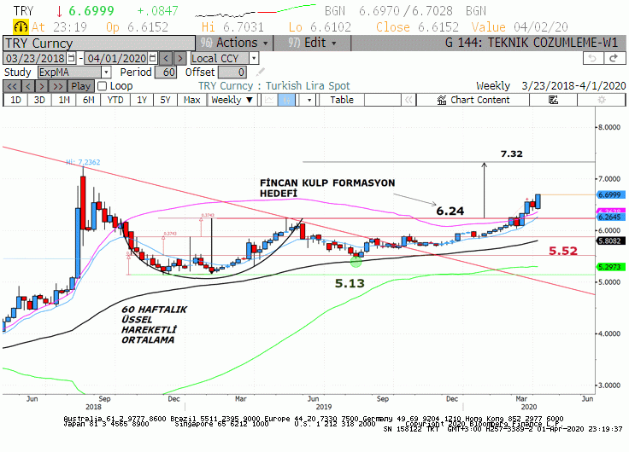Open the Actions menu
The width and height of the screenshot is (629, 452).
[235, 43]
